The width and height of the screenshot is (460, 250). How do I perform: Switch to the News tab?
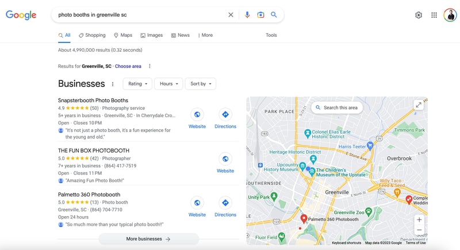181,35
